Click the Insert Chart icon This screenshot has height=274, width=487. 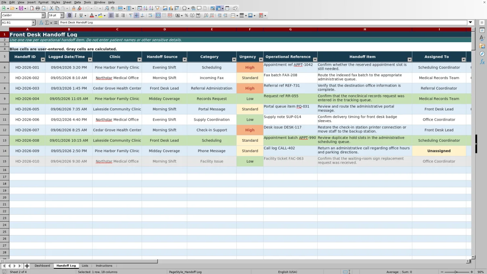click(170, 8)
